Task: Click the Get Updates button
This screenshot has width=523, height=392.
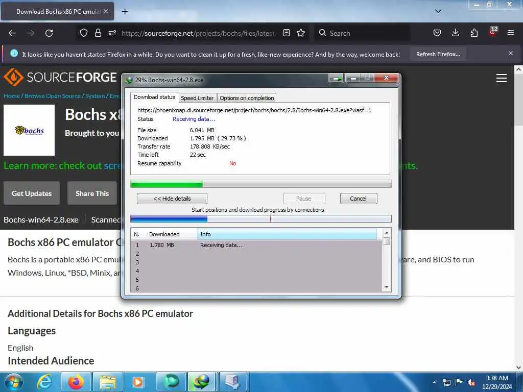Action: coord(32,193)
